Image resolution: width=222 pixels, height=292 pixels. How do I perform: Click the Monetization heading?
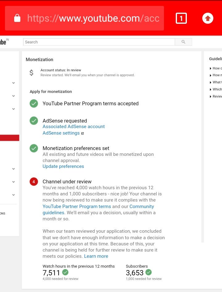pyautogui.click(x=39, y=59)
